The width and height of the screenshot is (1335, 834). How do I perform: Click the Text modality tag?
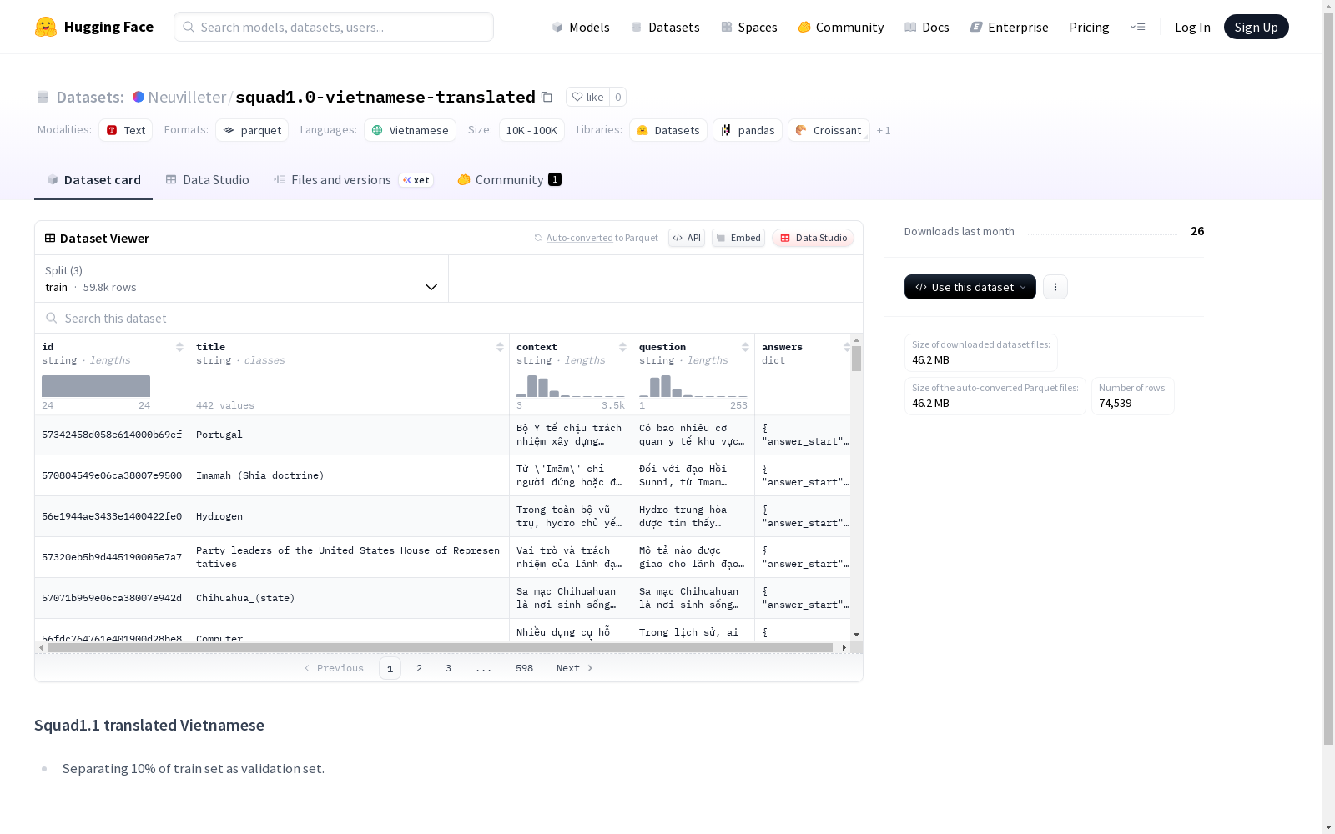[126, 130]
